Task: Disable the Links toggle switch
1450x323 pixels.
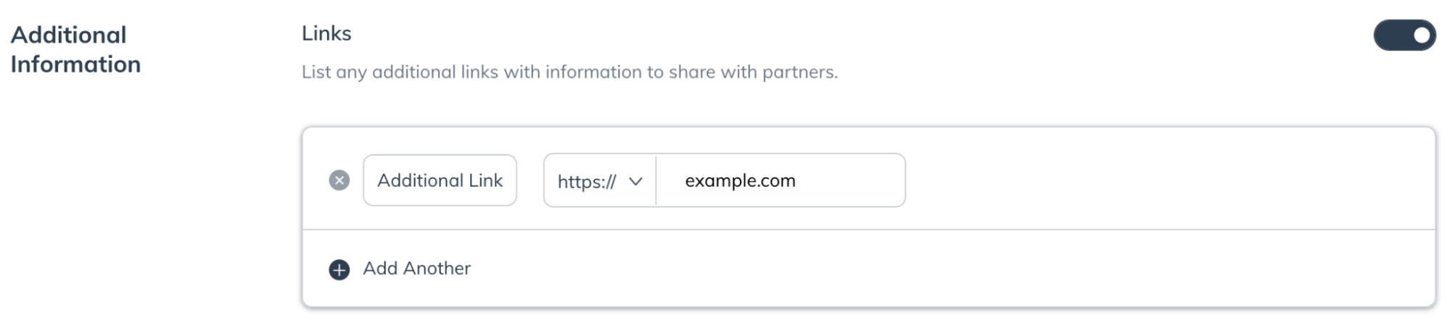Action: 1404,35
